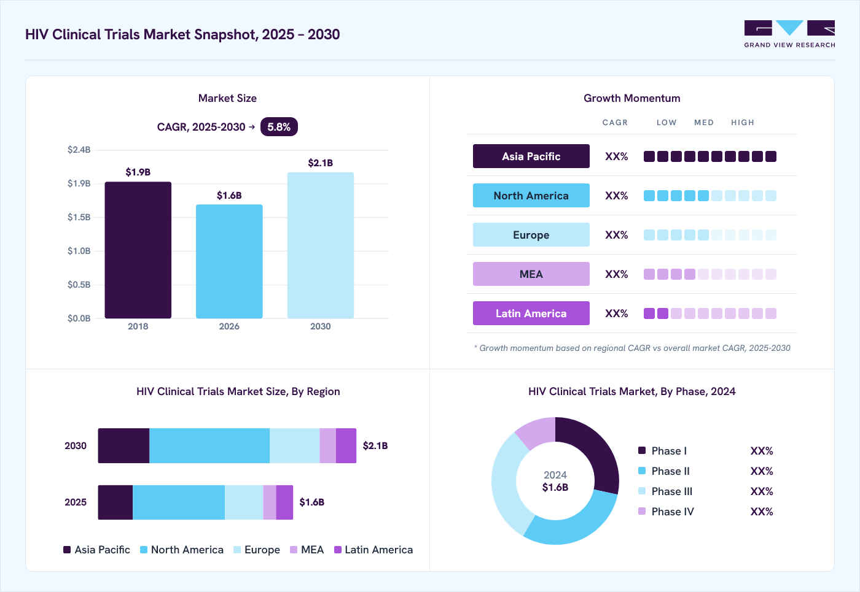Click the 2018 market size bar
The image size is (860, 592).
[138, 250]
